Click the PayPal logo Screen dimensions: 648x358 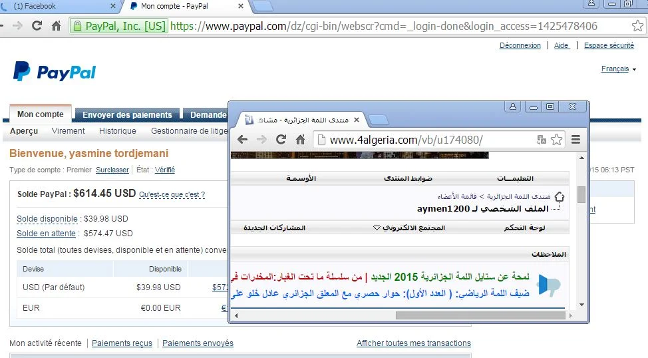(x=55, y=71)
